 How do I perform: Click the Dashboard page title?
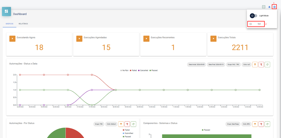tap(20, 14)
